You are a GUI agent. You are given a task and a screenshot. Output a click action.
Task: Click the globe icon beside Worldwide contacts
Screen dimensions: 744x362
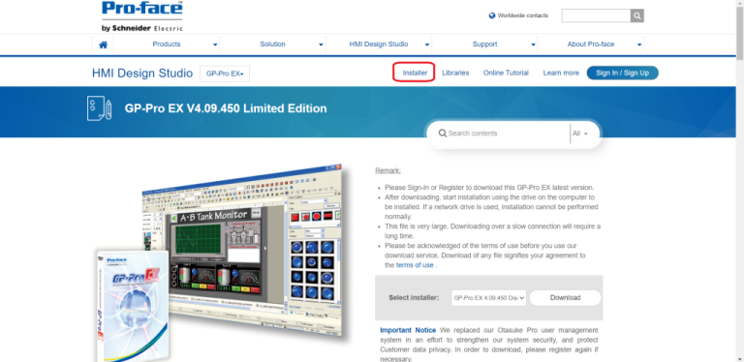click(492, 15)
